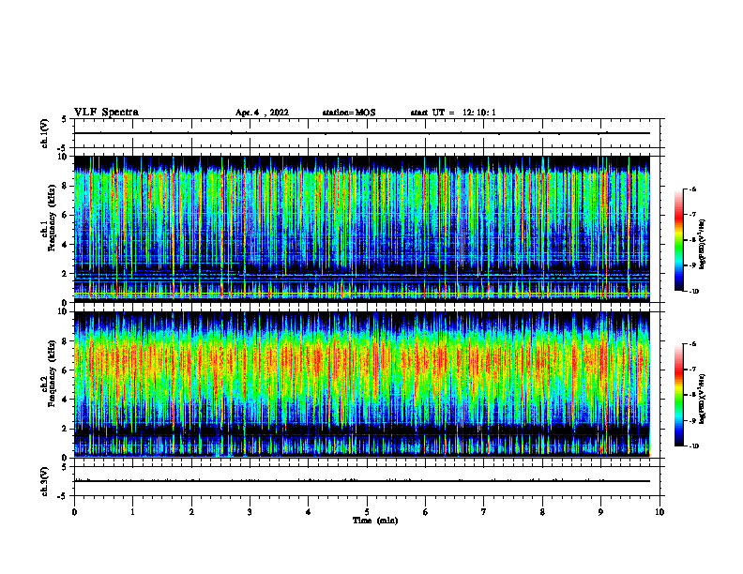Click time axis tick label "2"
The width and height of the screenshot is (743, 574).
pyautogui.click(x=191, y=512)
